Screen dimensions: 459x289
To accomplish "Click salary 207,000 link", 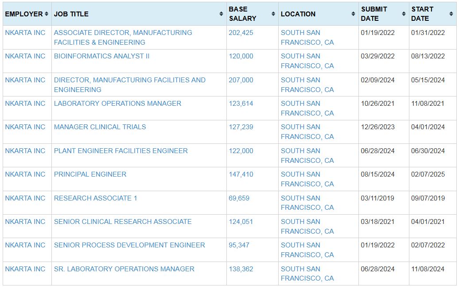I will (x=241, y=80).
